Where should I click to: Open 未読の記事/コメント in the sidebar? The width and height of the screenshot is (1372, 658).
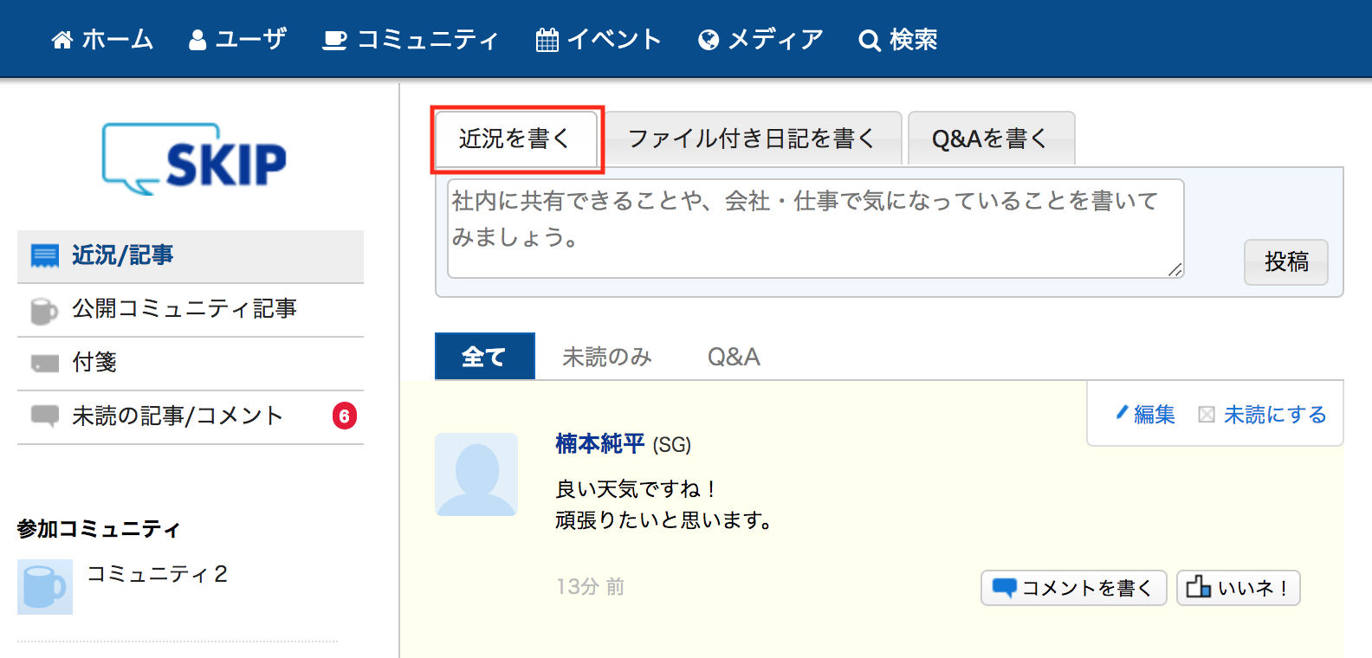pyautogui.click(x=178, y=416)
